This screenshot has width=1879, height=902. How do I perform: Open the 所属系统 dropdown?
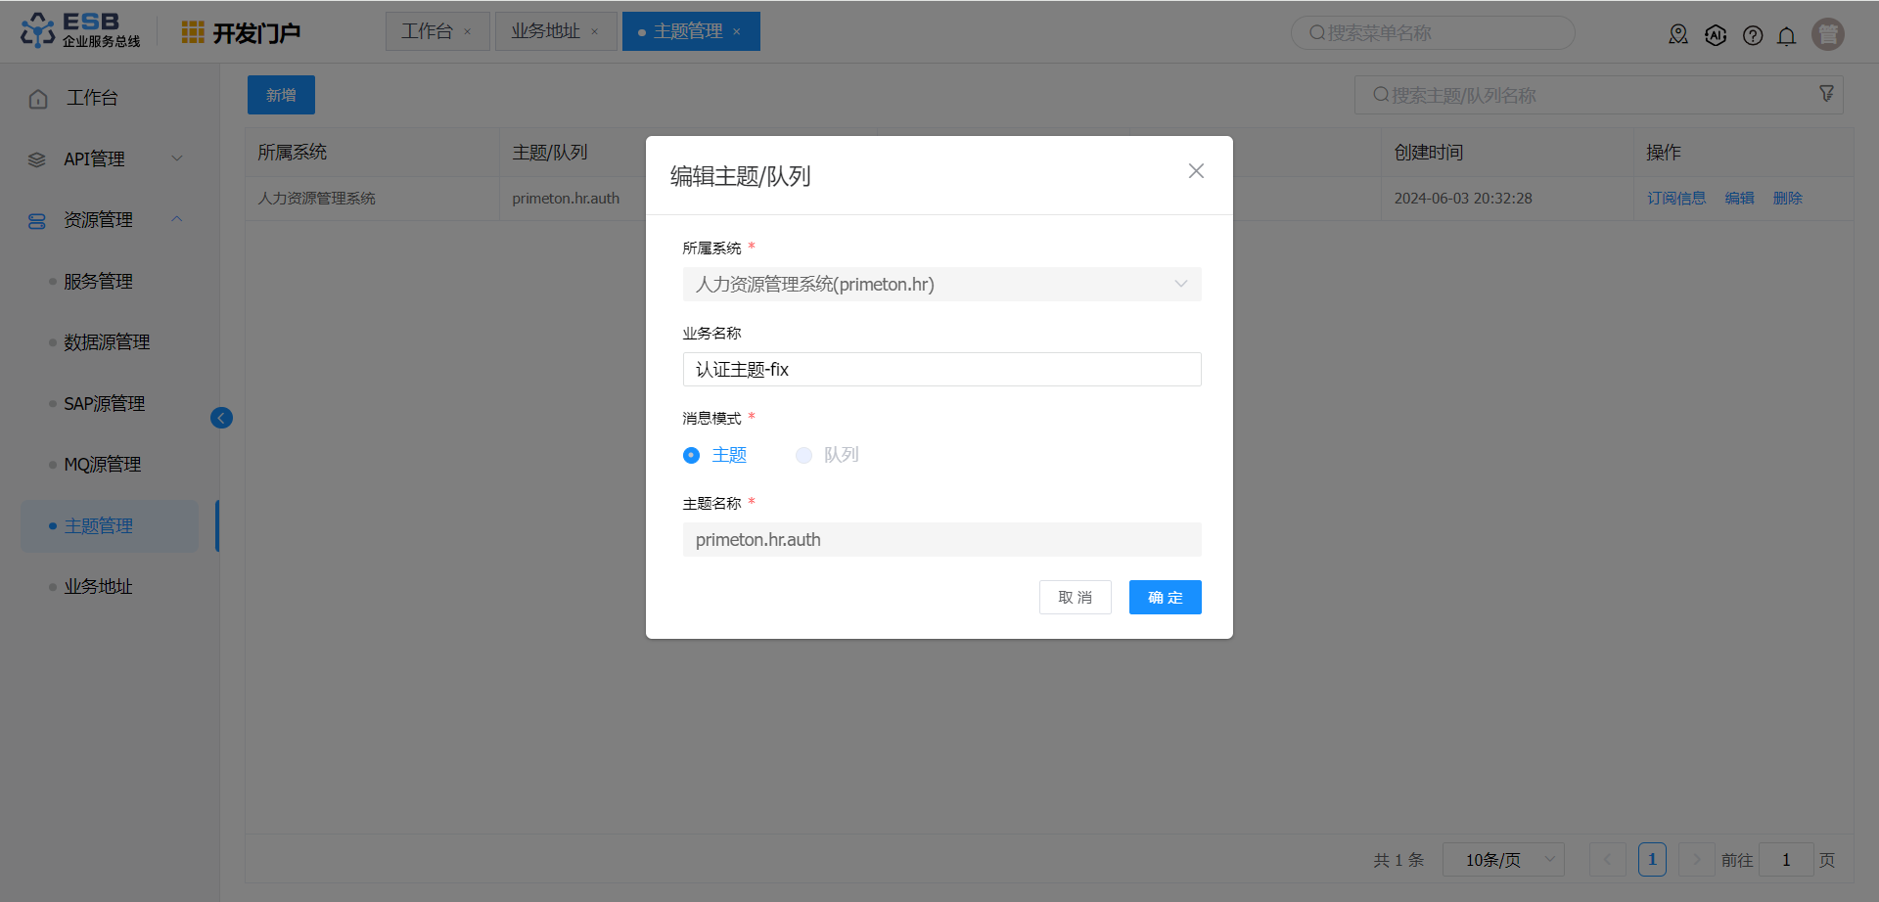[941, 285]
